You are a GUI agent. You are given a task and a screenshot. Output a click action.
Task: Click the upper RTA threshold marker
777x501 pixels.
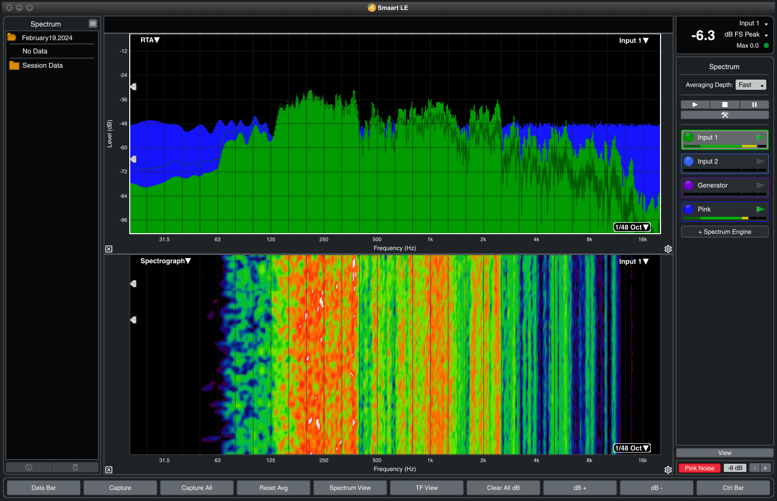point(133,87)
